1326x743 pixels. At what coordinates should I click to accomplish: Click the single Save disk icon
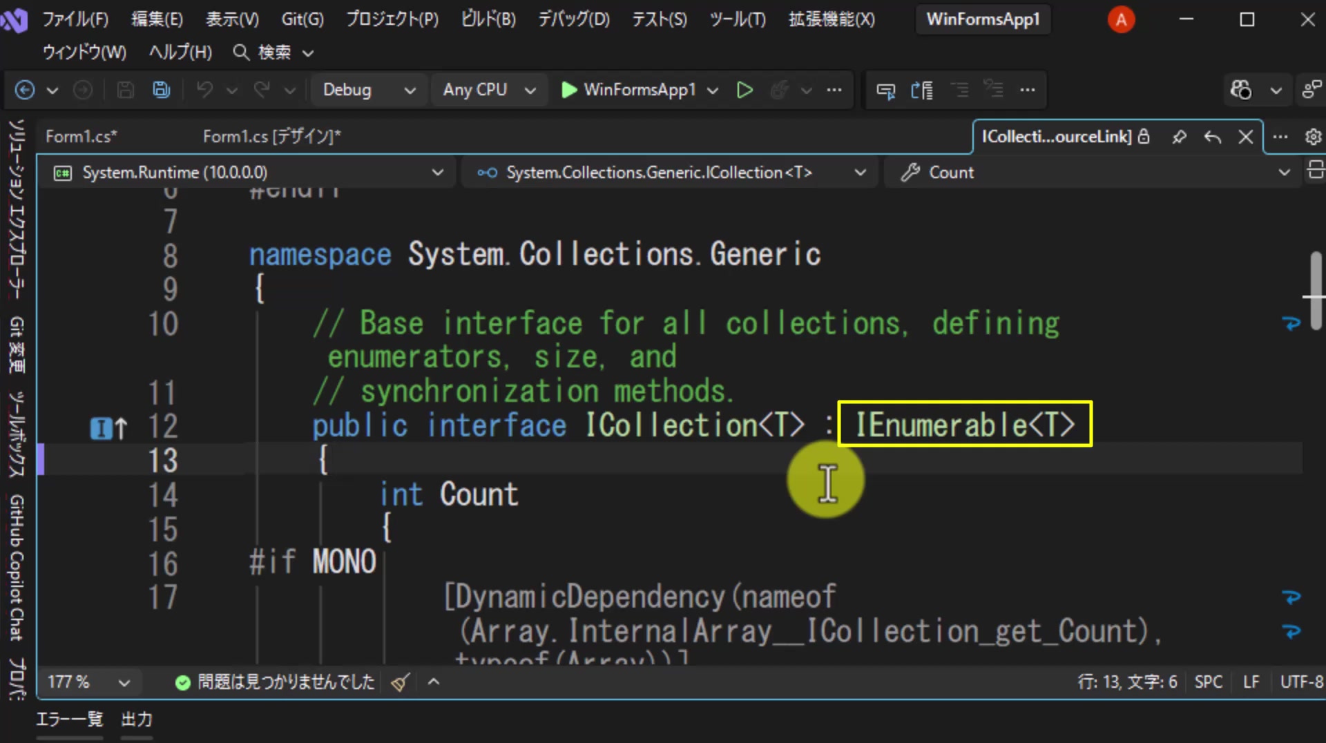(125, 90)
